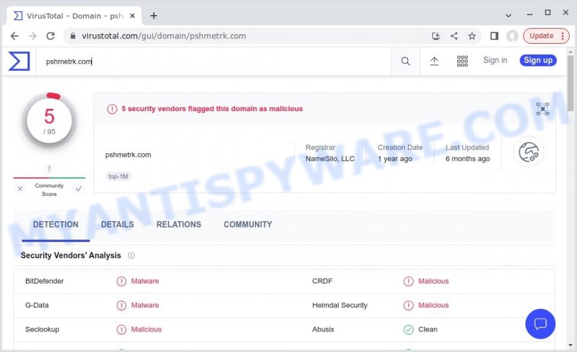This screenshot has height=352, width=577.
Task: Open the chat bubble button
Action: 540,324
